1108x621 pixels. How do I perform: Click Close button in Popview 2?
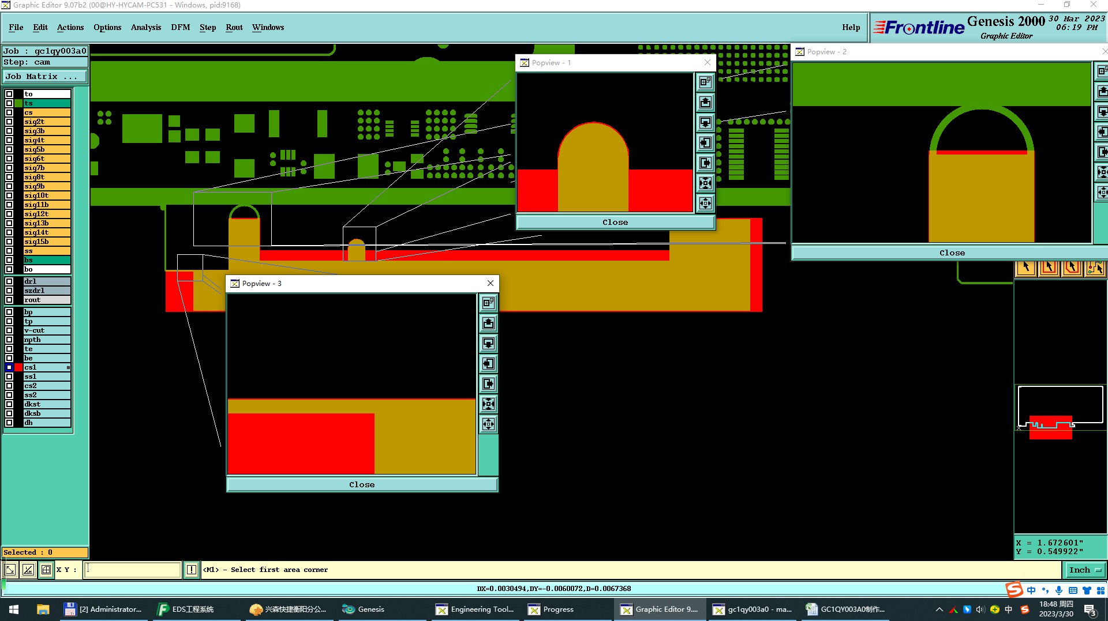(952, 253)
